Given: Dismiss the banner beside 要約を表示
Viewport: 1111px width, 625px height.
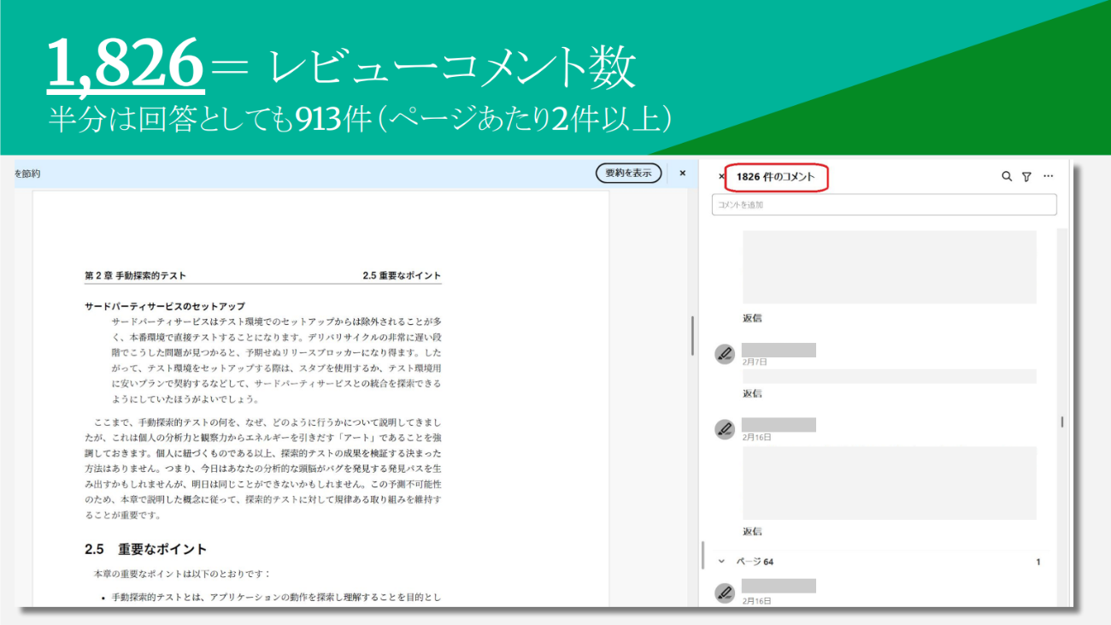Looking at the screenshot, I should 682,173.
